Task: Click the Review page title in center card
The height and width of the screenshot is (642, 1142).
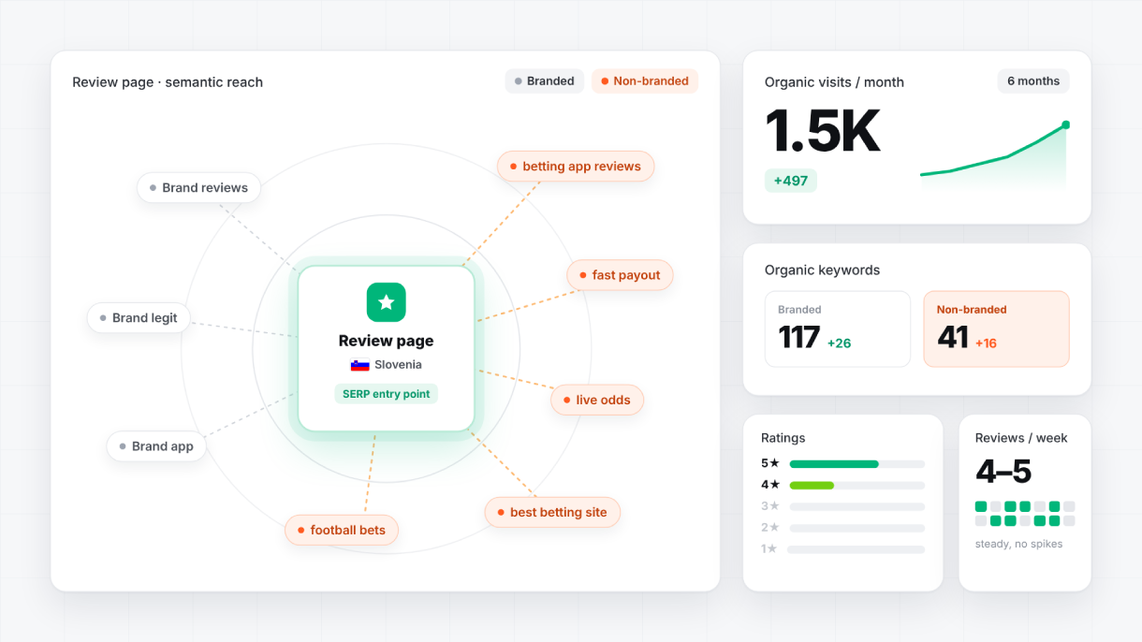Action: pyautogui.click(x=386, y=341)
